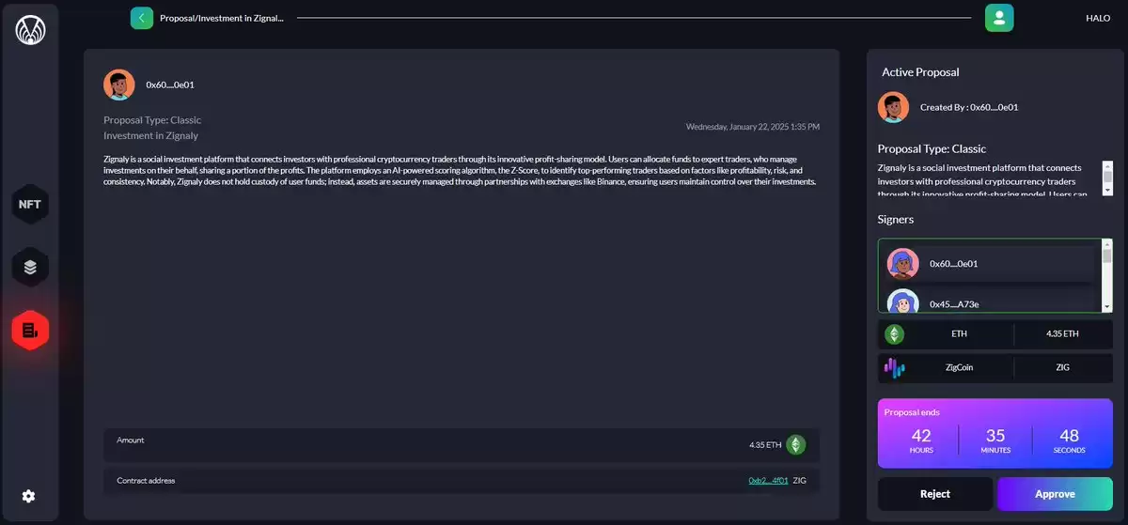
Task: Click the 'Proposal ends' label
Action: [912, 412]
